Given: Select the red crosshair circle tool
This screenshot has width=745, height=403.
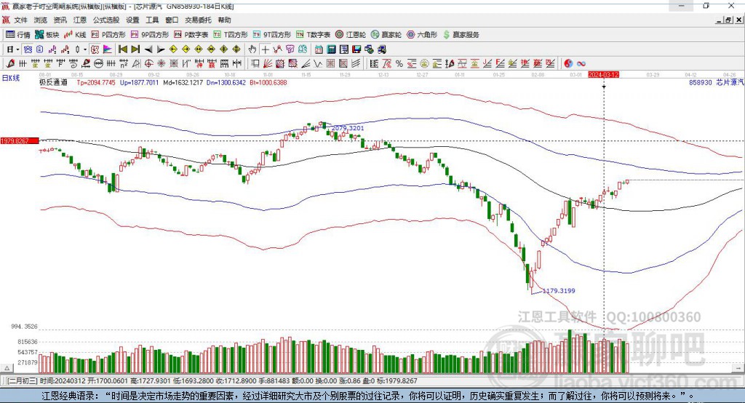Looking at the screenshot, I should pyautogui.click(x=148, y=63).
